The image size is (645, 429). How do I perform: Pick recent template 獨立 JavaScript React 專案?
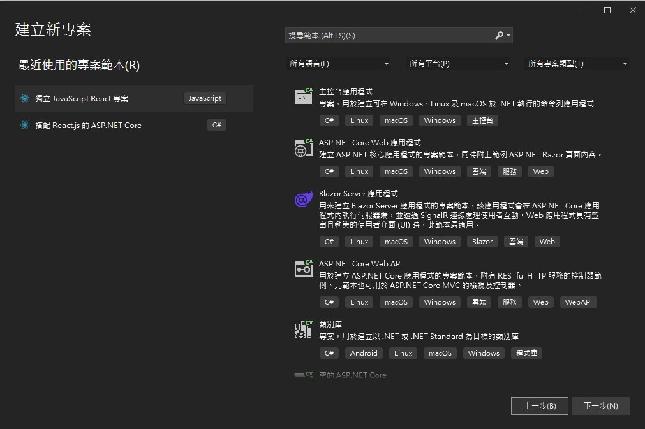(x=134, y=98)
